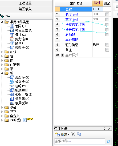Image resolution: width=118 pixels, height=146 pixels.
Task: Select the 楼层板带(H) strip icon
Action: pos(12,103)
